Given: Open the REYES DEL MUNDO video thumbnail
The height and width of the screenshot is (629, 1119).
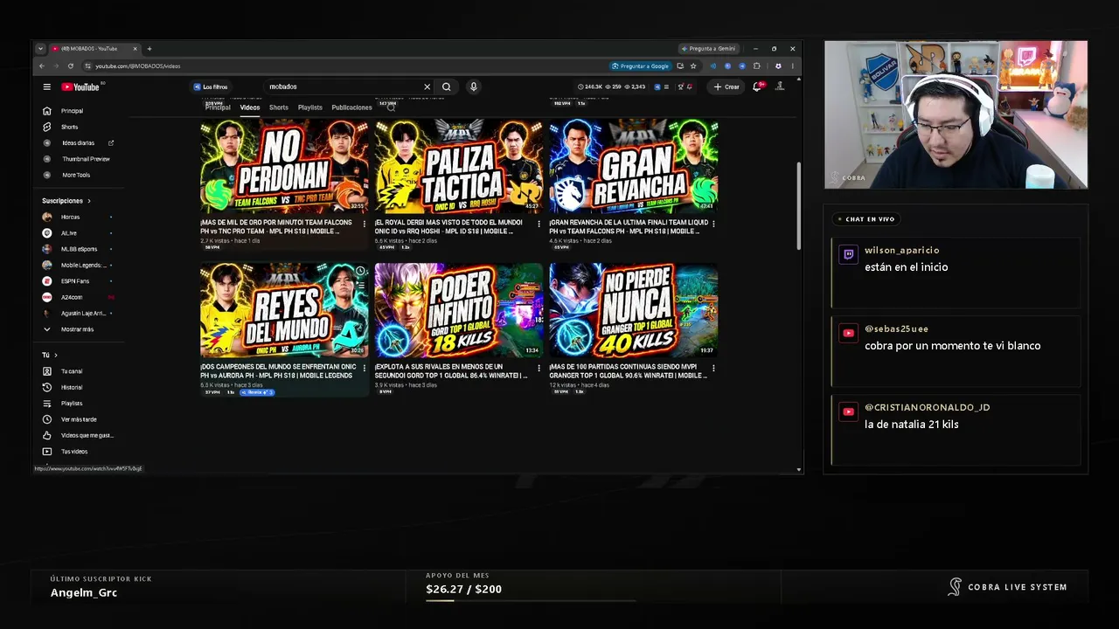Looking at the screenshot, I should coord(284,310).
